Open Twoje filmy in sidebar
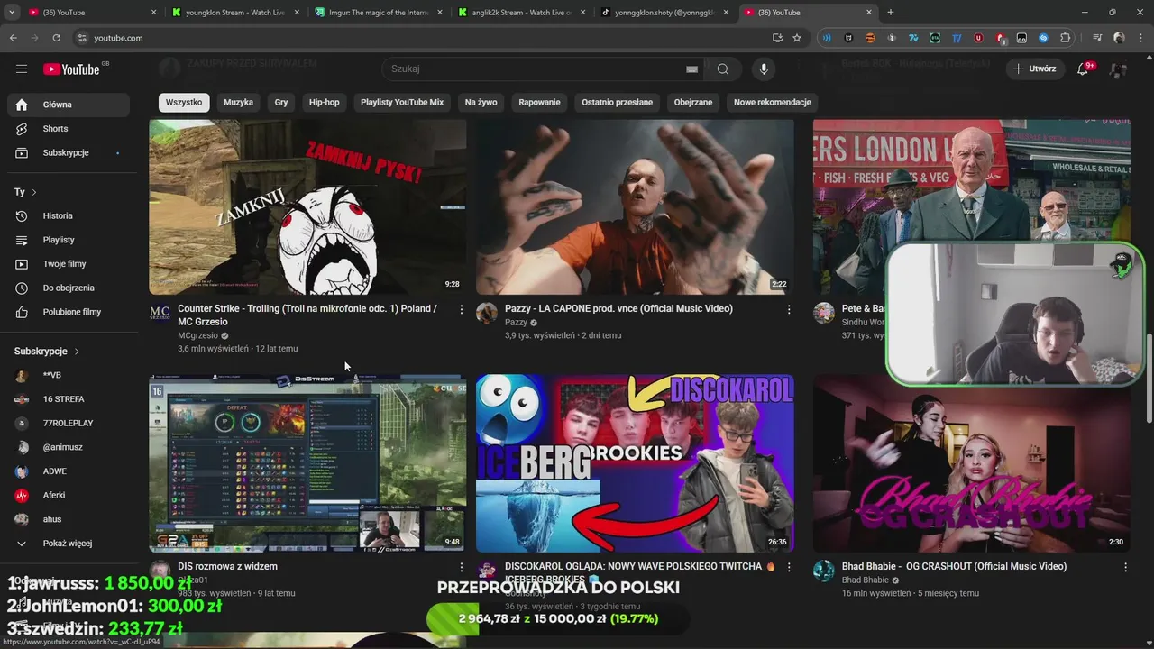Image resolution: width=1154 pixels, height=649 pixels. (x=69, y=264)
